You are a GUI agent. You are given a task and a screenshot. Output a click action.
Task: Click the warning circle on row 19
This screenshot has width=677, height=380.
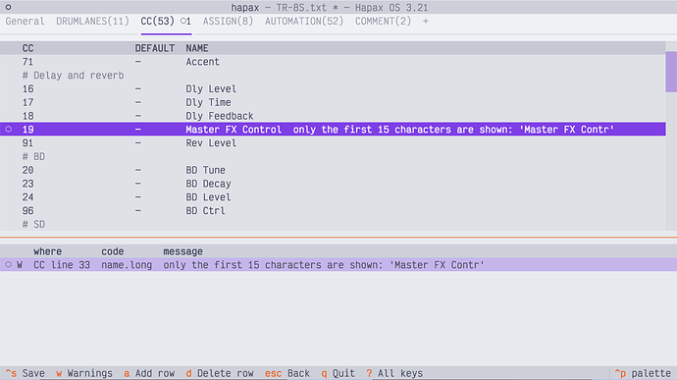click(8, 130)
